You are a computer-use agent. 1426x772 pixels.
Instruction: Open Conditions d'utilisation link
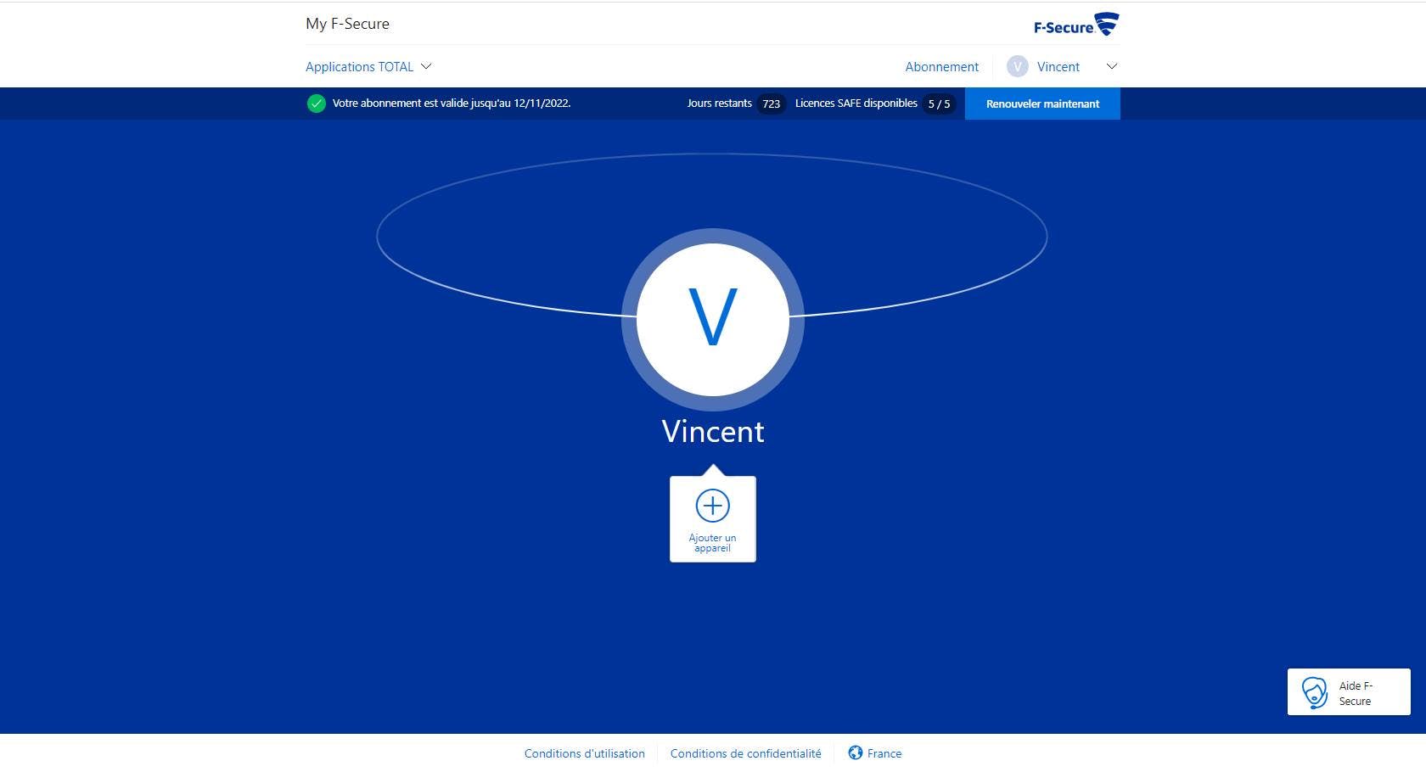585,753
